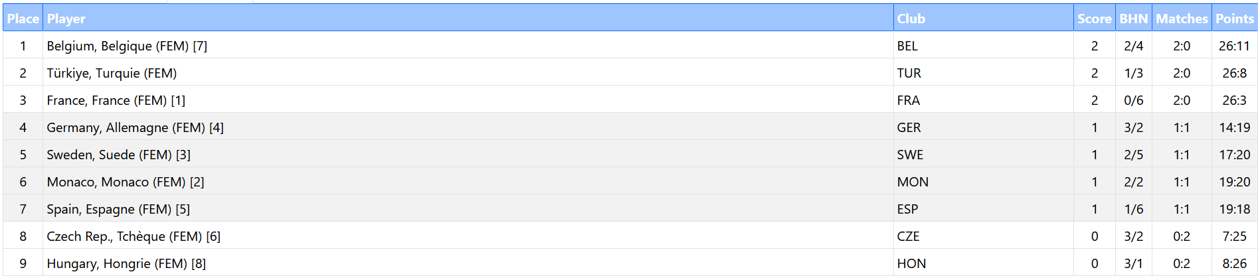This screenshot has width=1260, height=276.
Task: Sort table by Score header
Action: pos(1094,19)
